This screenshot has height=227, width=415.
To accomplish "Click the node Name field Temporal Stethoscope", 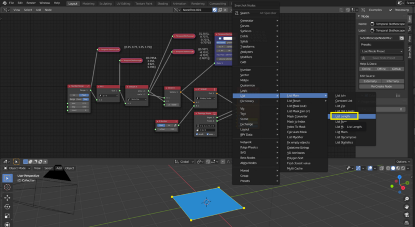I will tap(387, 24).
